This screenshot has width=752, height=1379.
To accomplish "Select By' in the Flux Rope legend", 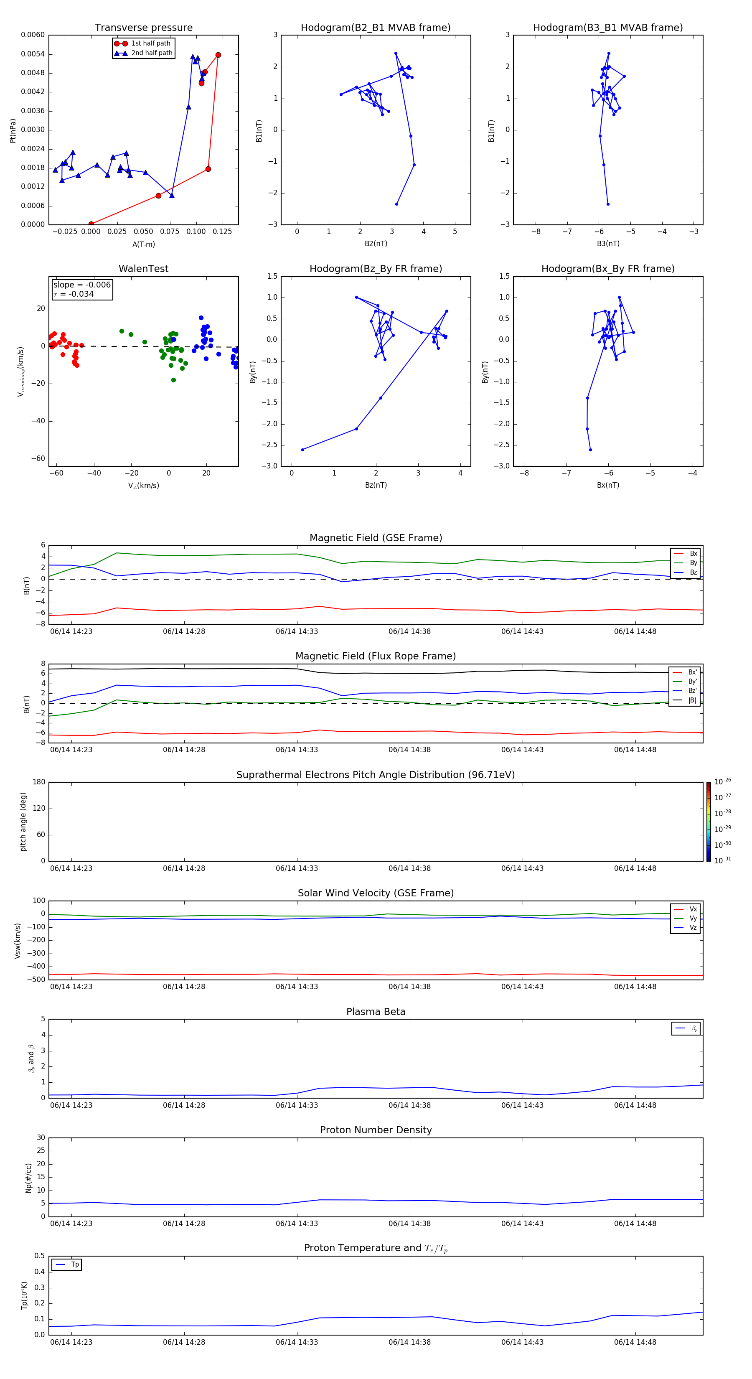I will click(685, 682).
